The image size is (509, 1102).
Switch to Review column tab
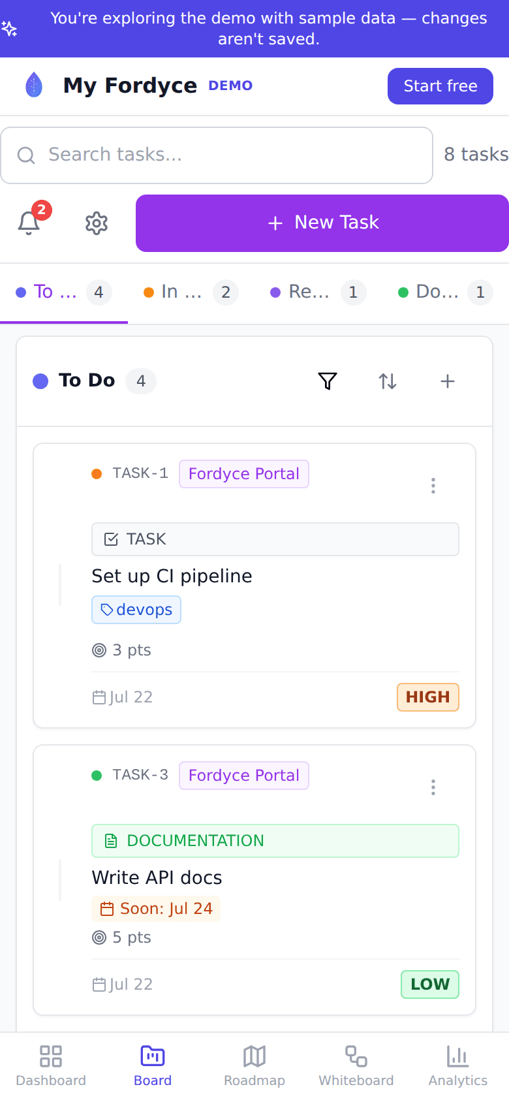click(x=318, y=292)
